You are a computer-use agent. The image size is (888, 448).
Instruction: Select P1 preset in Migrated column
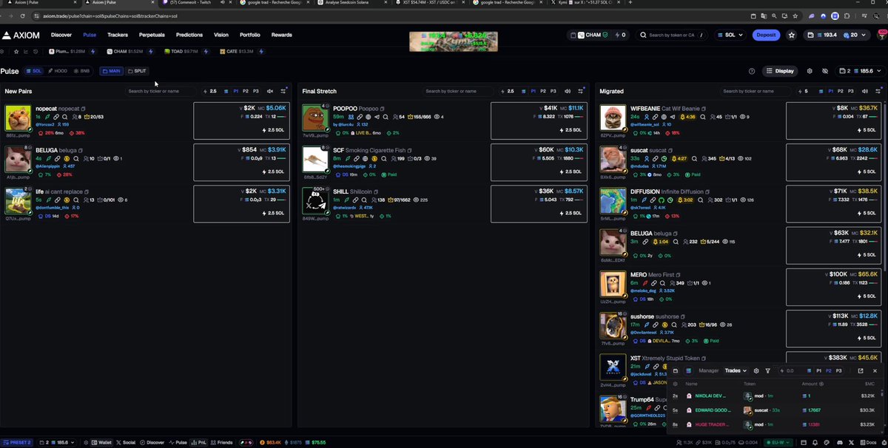click(x=830, y=91)
